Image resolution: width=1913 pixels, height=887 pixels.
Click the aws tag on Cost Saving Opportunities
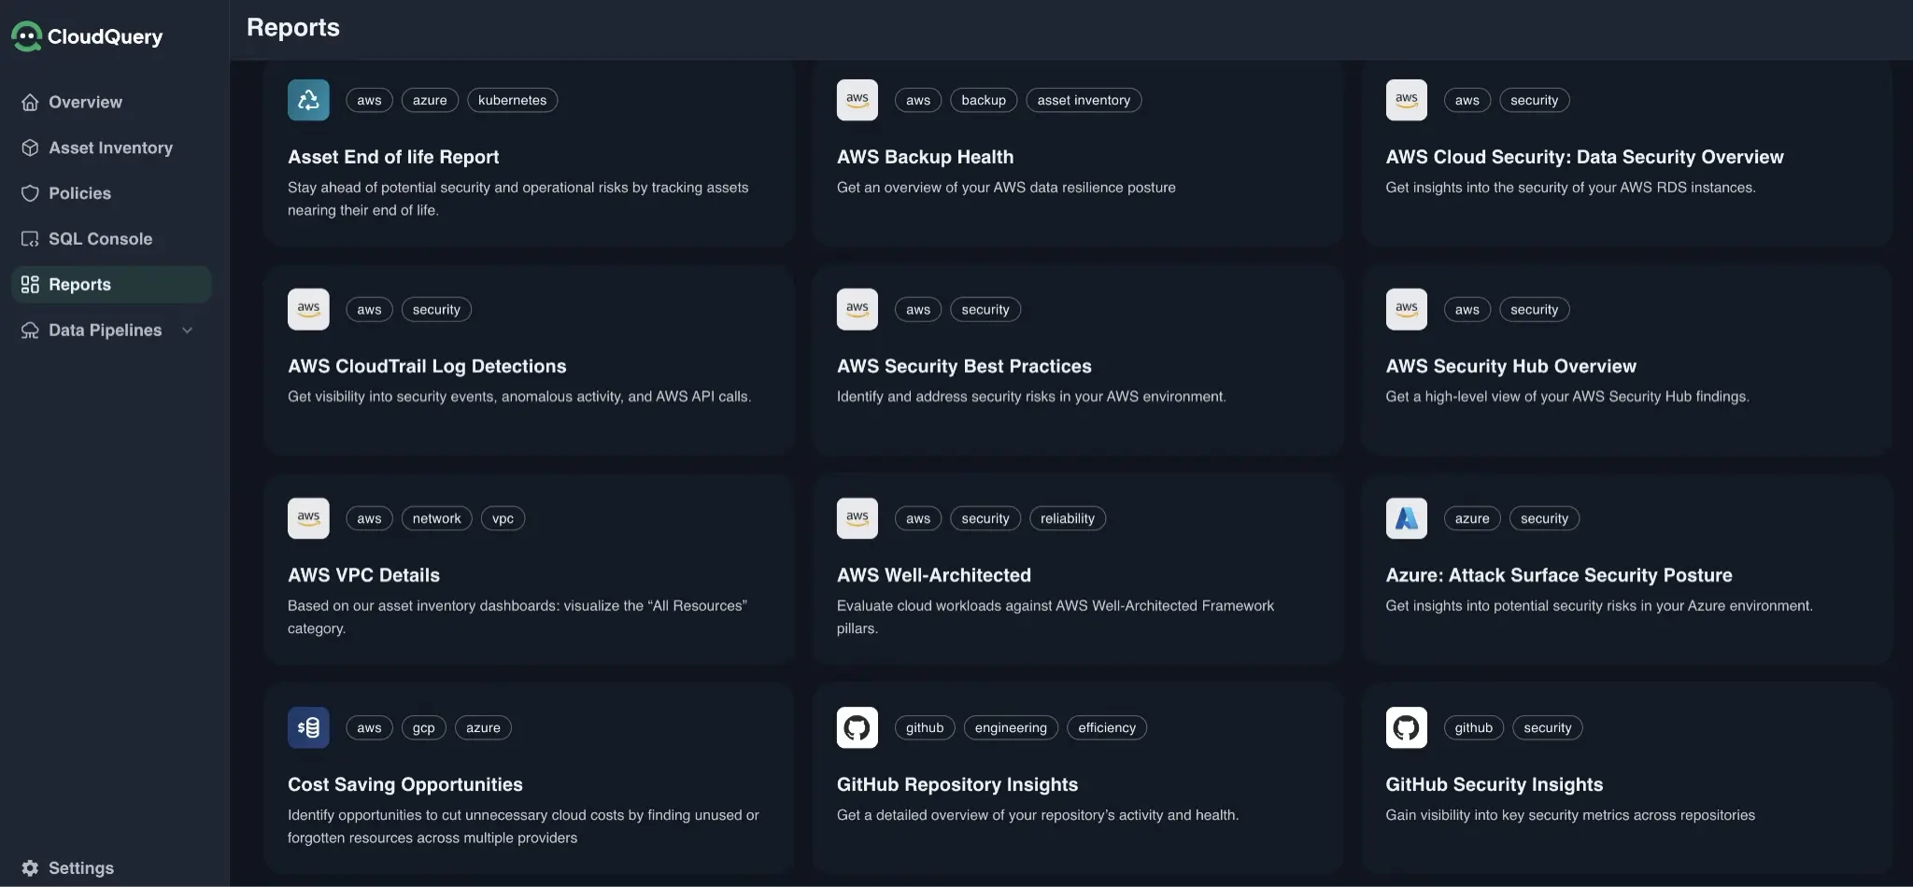point(369,727)
